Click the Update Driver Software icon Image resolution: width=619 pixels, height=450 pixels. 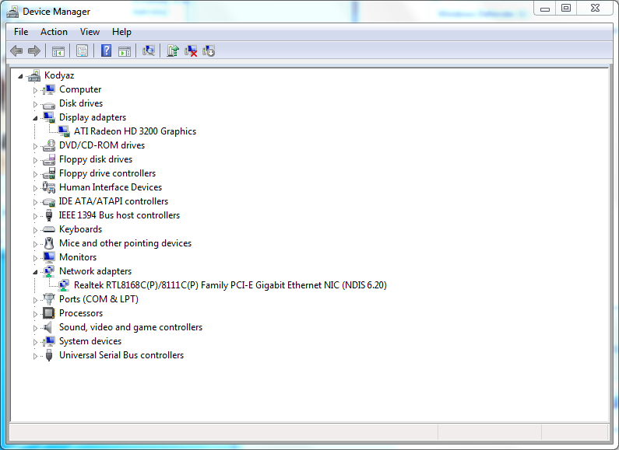point(173,51)
